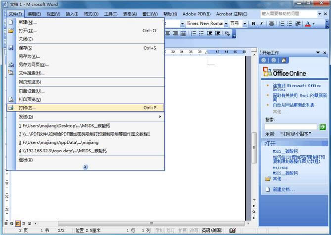
Task: Click the green search go arrow
Action: (322, 127)
